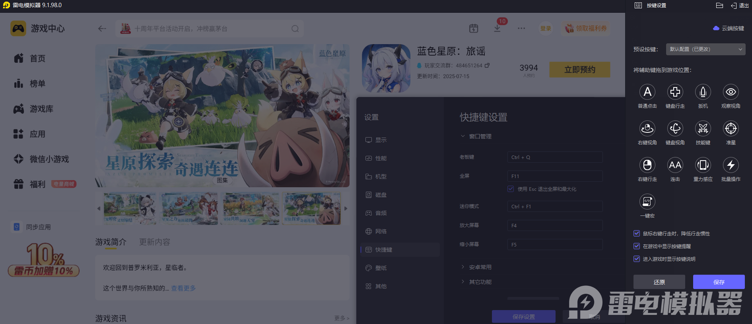Click the 登录 login button
The width and height of the screenshot is (752, 324).
[546, 28]
